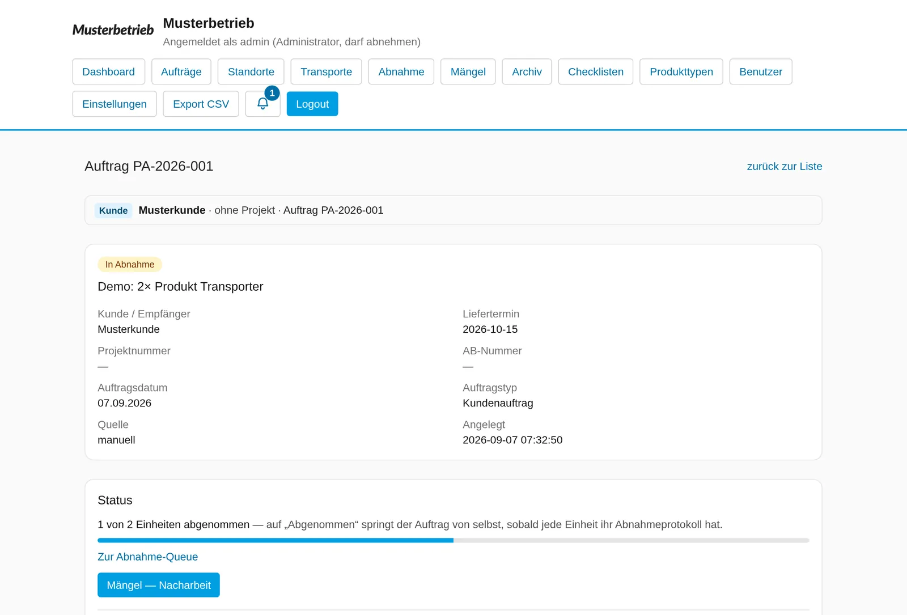Viewport: 907px width, 615px height.
Task: Click Auftragstyp value Kundenauftrag
Action: pos(498,403)
